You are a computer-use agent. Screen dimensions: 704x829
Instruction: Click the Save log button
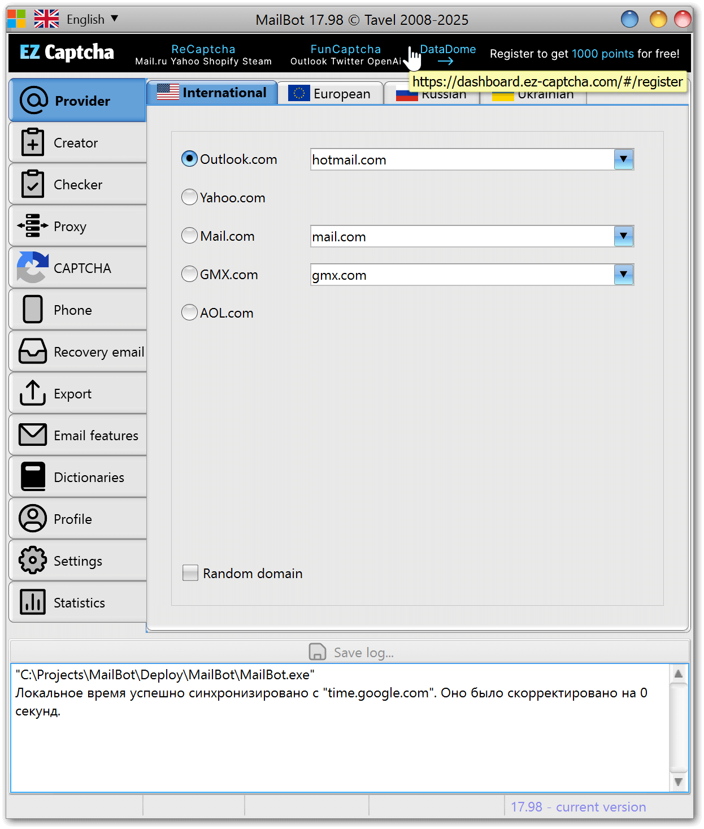point(351,653)
